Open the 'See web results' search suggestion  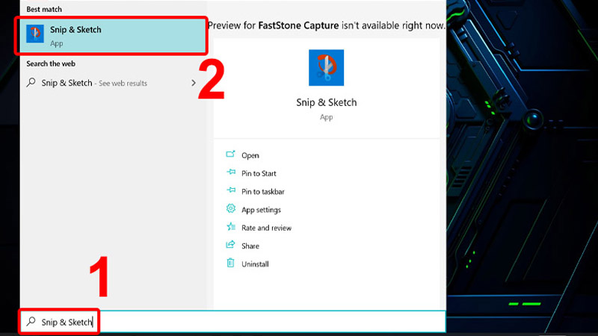click(123, 83)
